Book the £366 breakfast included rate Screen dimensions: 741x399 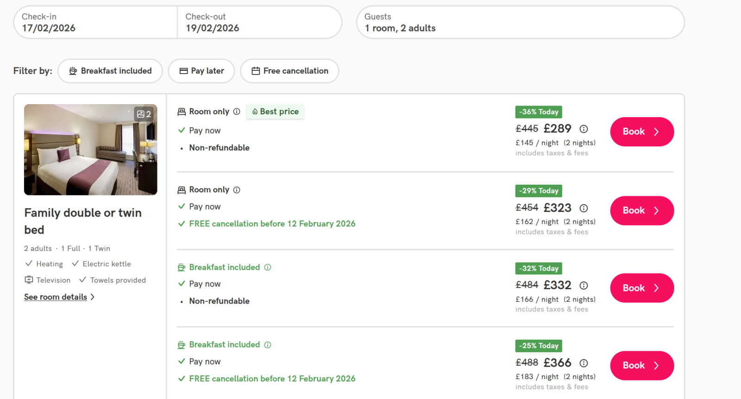641,366
